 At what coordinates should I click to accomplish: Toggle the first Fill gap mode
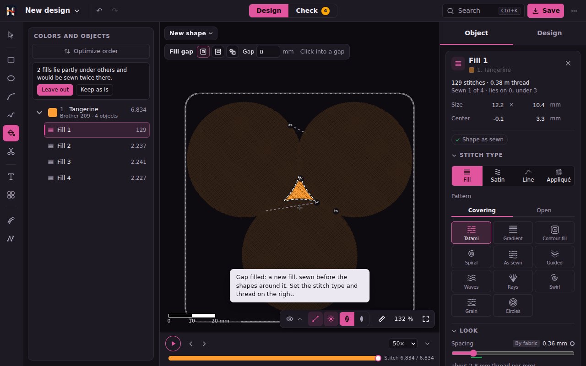coord(203,52)
